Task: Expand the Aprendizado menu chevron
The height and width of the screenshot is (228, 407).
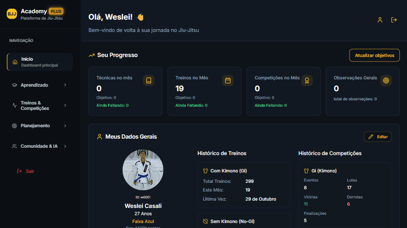Action: coord(65,85)
